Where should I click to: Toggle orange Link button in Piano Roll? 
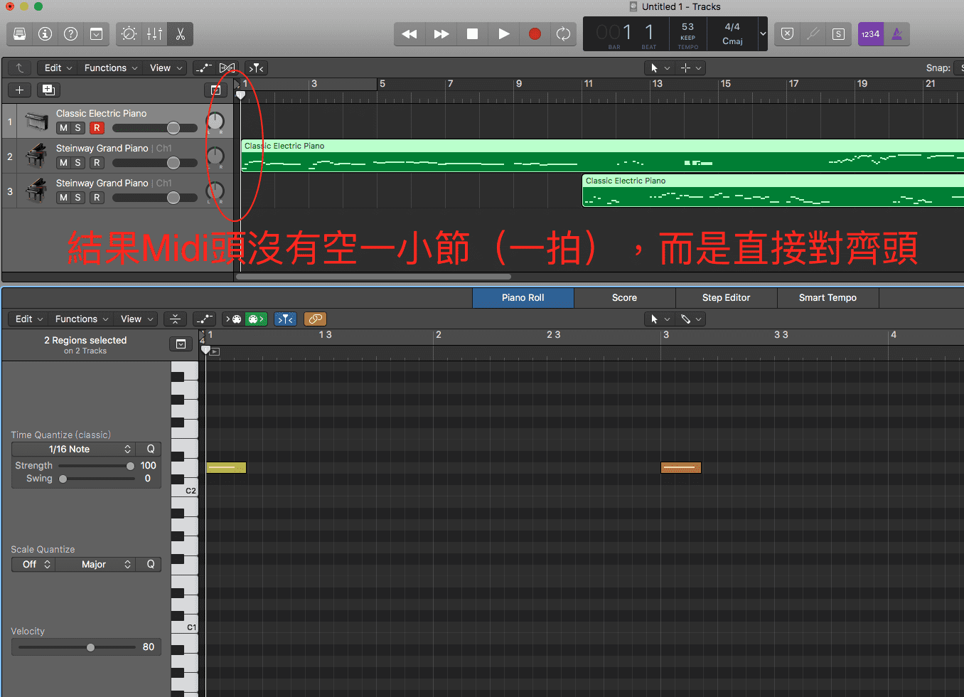[x=315, y=319]
